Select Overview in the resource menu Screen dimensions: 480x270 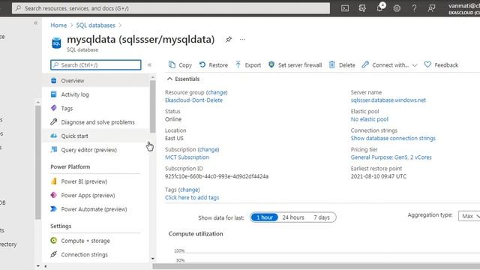(x=96, y=80)
